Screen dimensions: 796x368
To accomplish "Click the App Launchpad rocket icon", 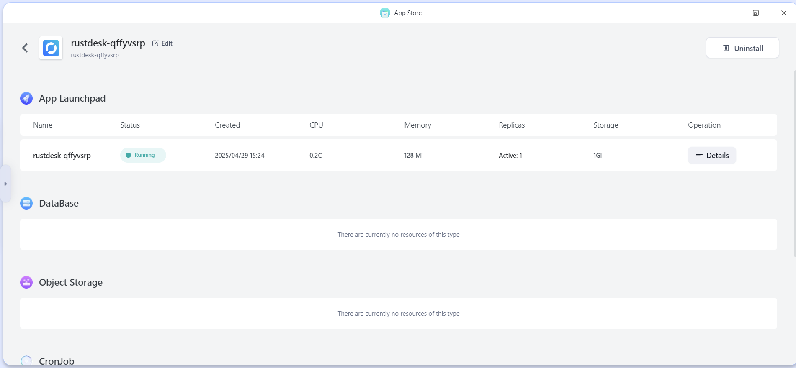I will point(26,98).
